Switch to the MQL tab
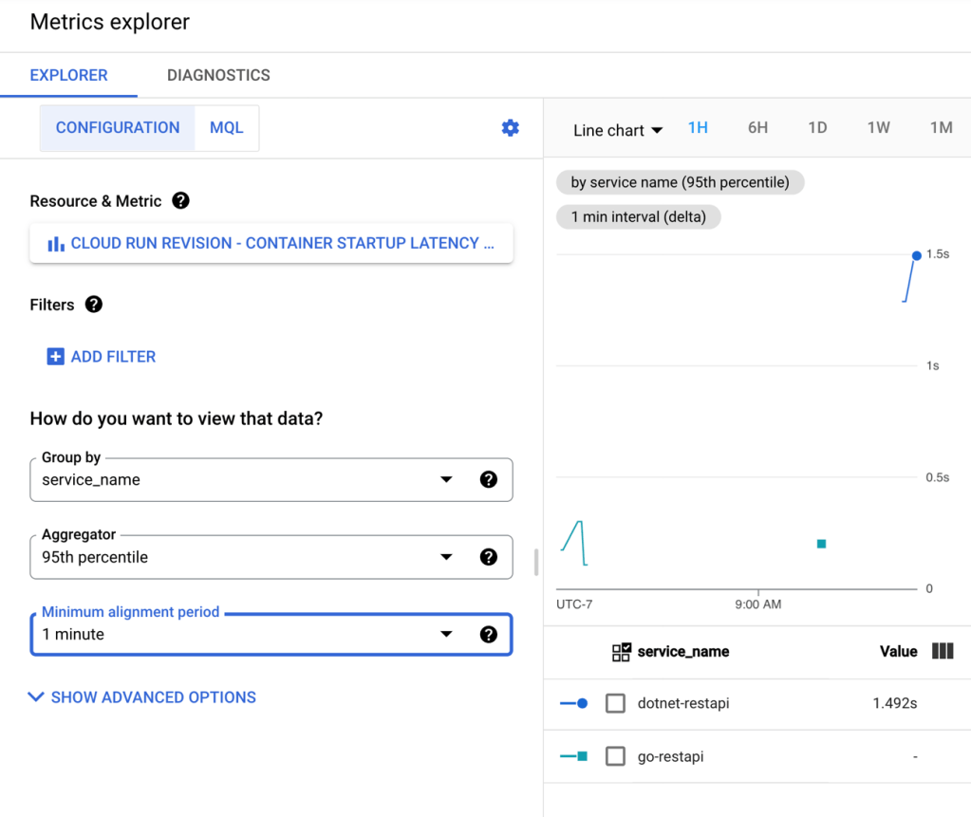The height and width of the screenshot is (817, 971). click(x=226, y=128)
